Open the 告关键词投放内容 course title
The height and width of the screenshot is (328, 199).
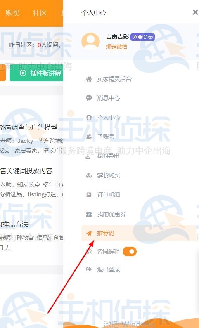(26, 171)
